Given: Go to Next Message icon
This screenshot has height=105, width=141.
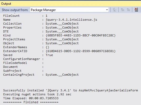Looking at the screenshot, I should pos(128,10).
